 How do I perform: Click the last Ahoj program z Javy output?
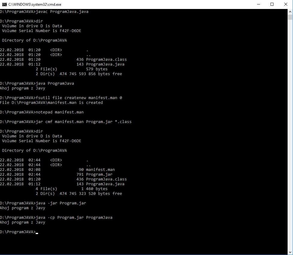click(x=22, y=222)
